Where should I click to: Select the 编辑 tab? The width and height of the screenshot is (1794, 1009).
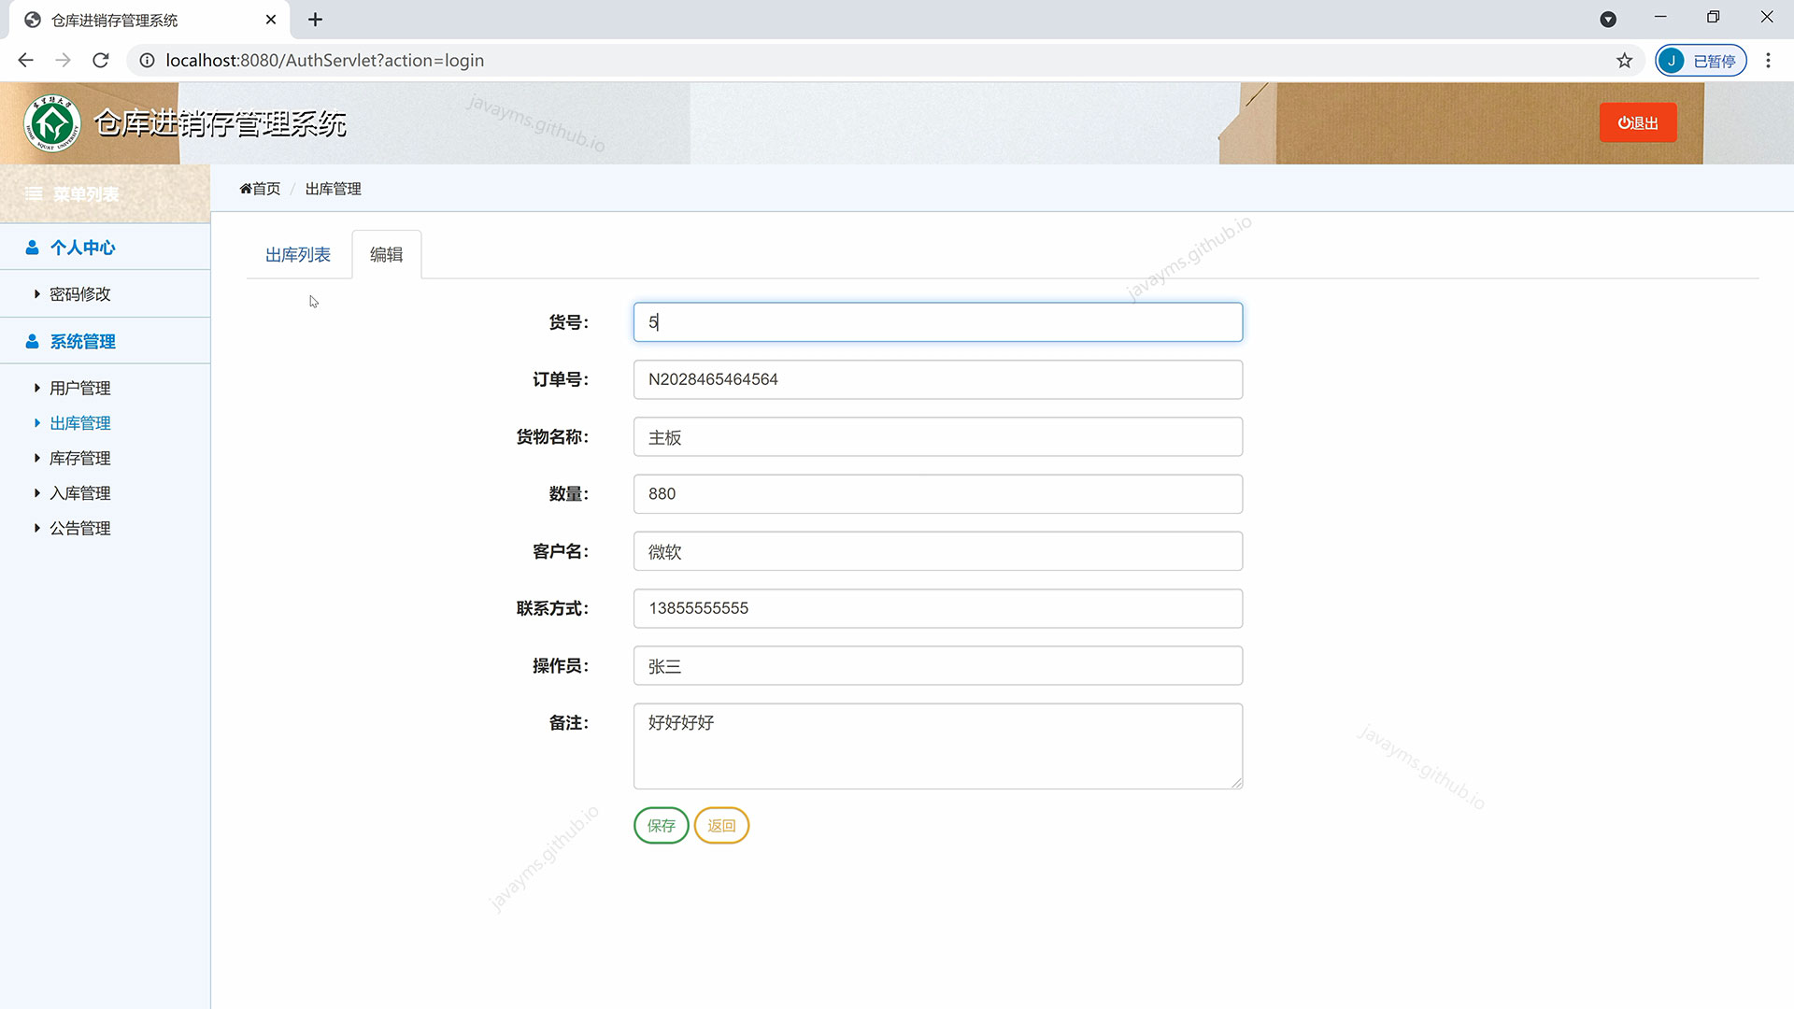click(386, 255)
